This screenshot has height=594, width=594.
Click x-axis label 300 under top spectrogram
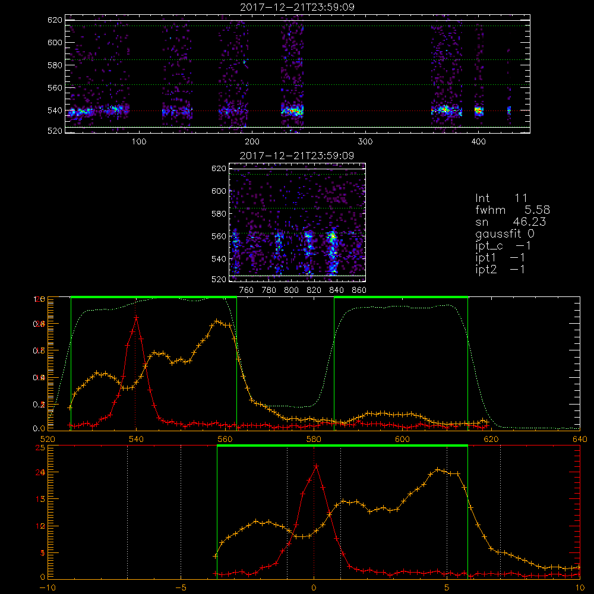coord(365,142)
